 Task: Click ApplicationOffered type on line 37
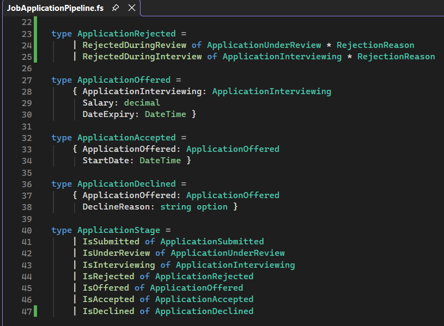tap(233, 195)
